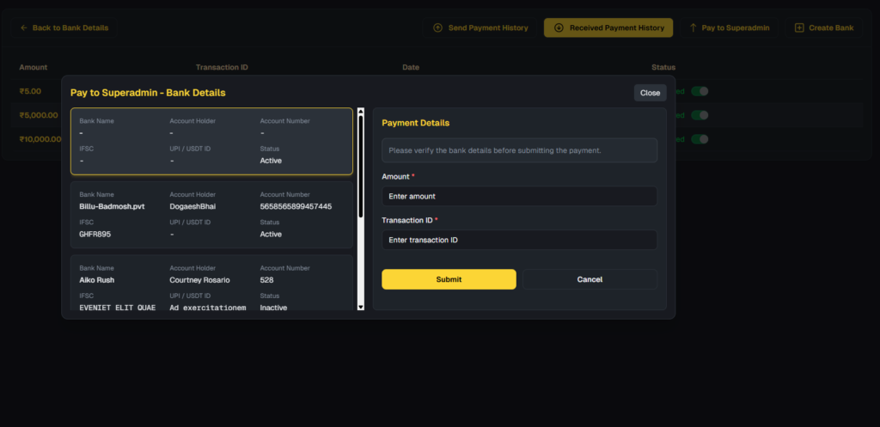
Task: Select the first bank card with blank details
Action: click(211, 142)
